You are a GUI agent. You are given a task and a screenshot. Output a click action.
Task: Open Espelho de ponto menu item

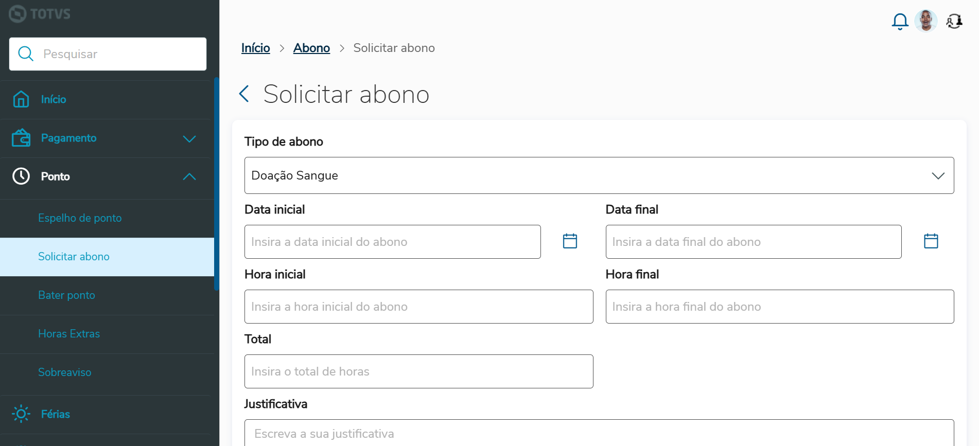click(80, 218)
